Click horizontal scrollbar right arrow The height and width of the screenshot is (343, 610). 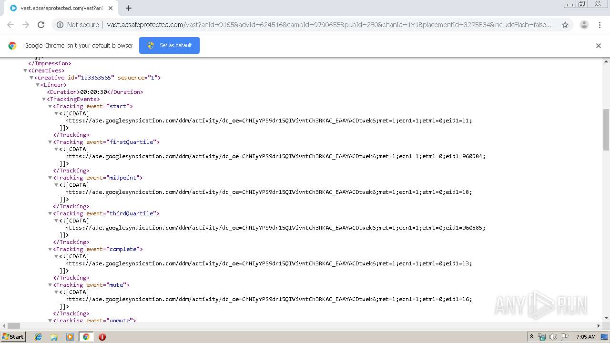pyautogui.click(x=599, y=326)
